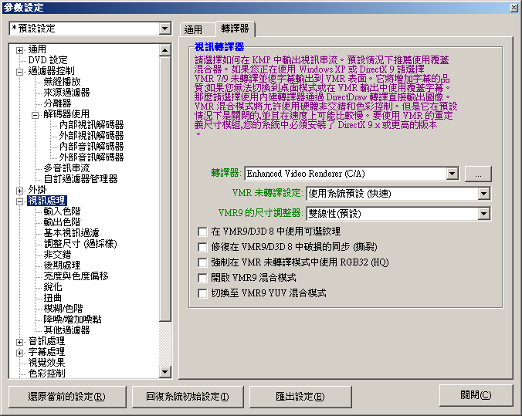Select 外部音訊解碼器 in the tree
Image resolution: width=522 pixels, height=416 pixels.
pos(92,157)
